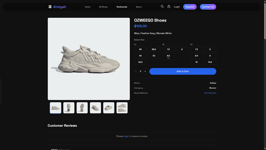Open the All Shoes page
The image size is (266, 150).
point(103,7)
